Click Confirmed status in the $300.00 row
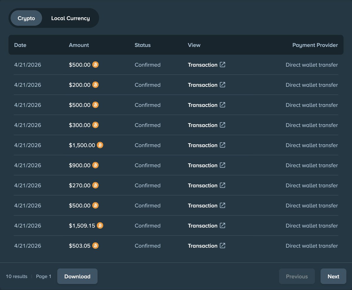Screen dimensions: 352x290 [148, 125]
